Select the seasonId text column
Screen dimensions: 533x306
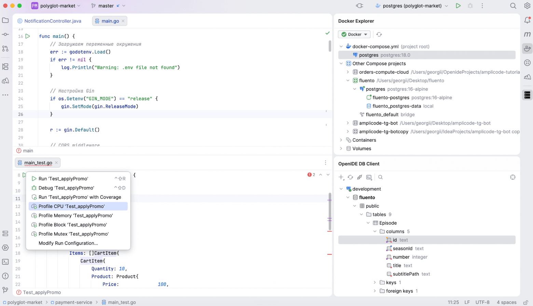(x=427, y=249)
